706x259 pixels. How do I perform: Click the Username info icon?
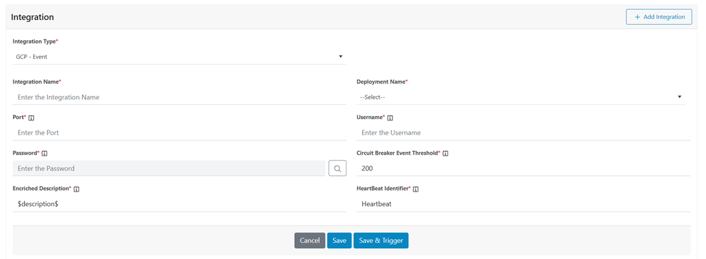click(x=390, y=118)
